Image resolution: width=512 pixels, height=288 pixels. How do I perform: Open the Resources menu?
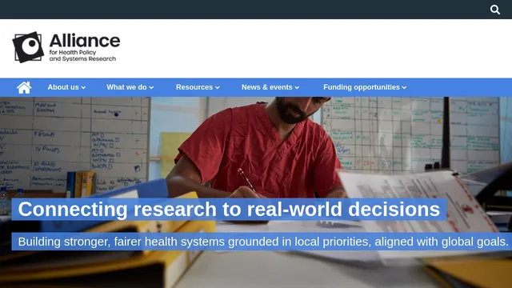coord(198,87)
